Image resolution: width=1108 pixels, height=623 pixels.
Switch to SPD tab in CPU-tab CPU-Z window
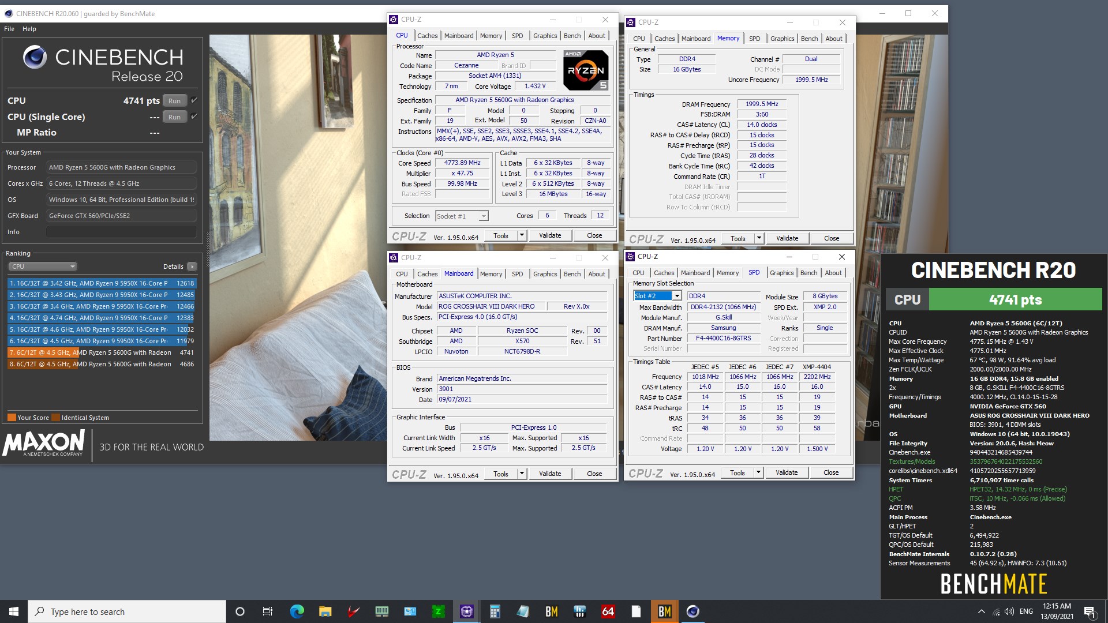point(518,36)
